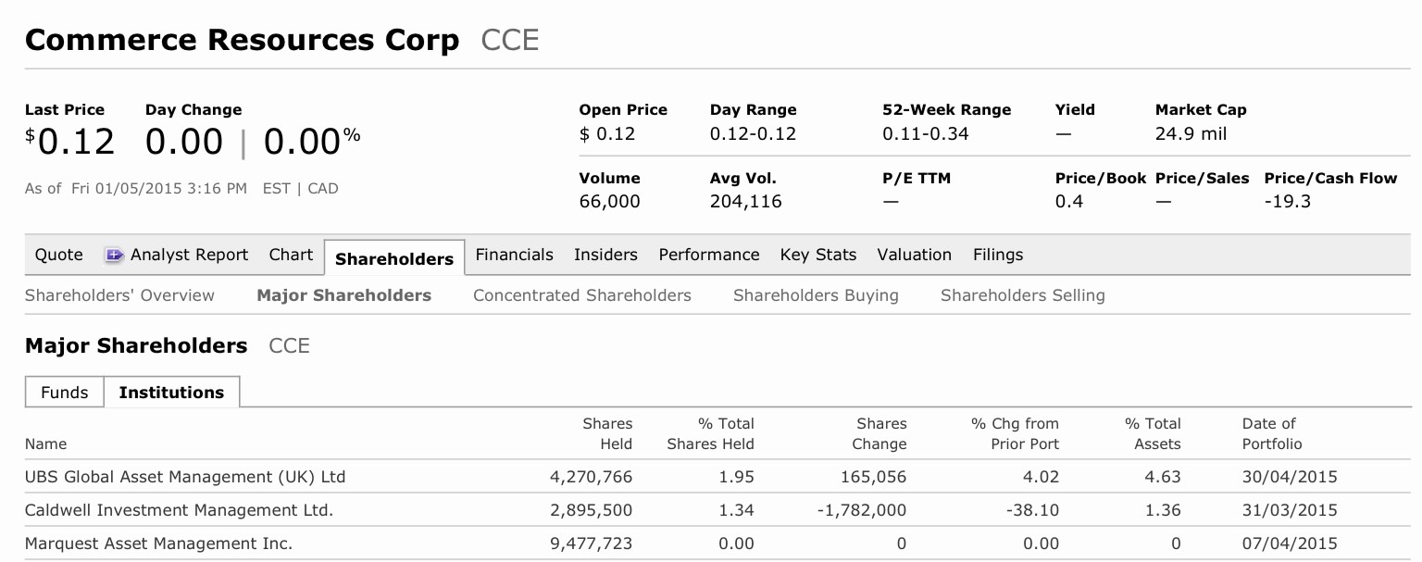Image resolution: width=1422 pixels, height=562 pixels.
Task: Open Shareholders' Overview section
Action: click(119, 295)
